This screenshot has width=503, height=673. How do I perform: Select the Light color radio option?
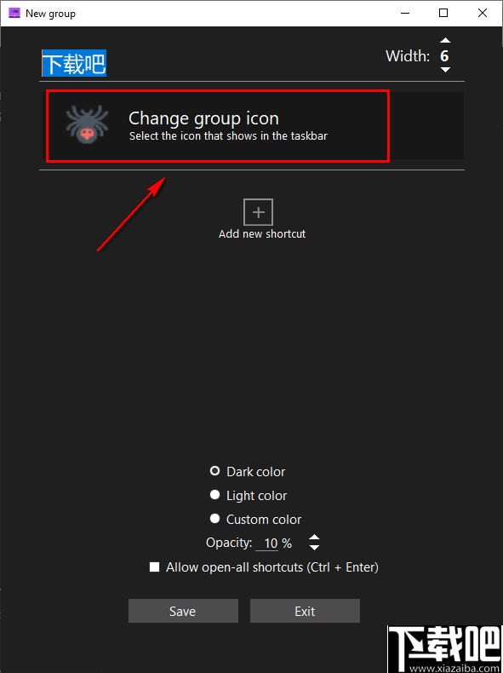click(x=214, y=495)
